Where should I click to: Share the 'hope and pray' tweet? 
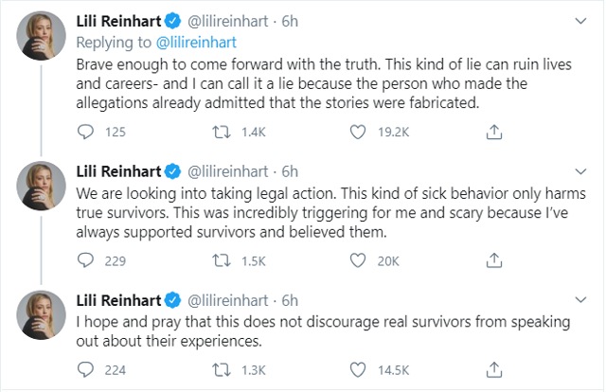point(494,369)
